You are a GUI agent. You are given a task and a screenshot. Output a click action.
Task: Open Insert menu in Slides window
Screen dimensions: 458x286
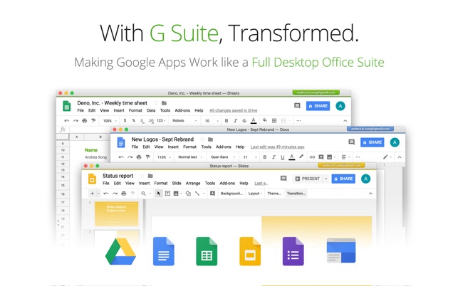(145, 184)
